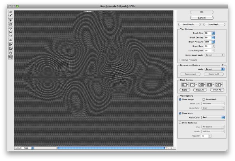Select the Turbulence tool
The image size is (235, 161).
coord(11,40)
